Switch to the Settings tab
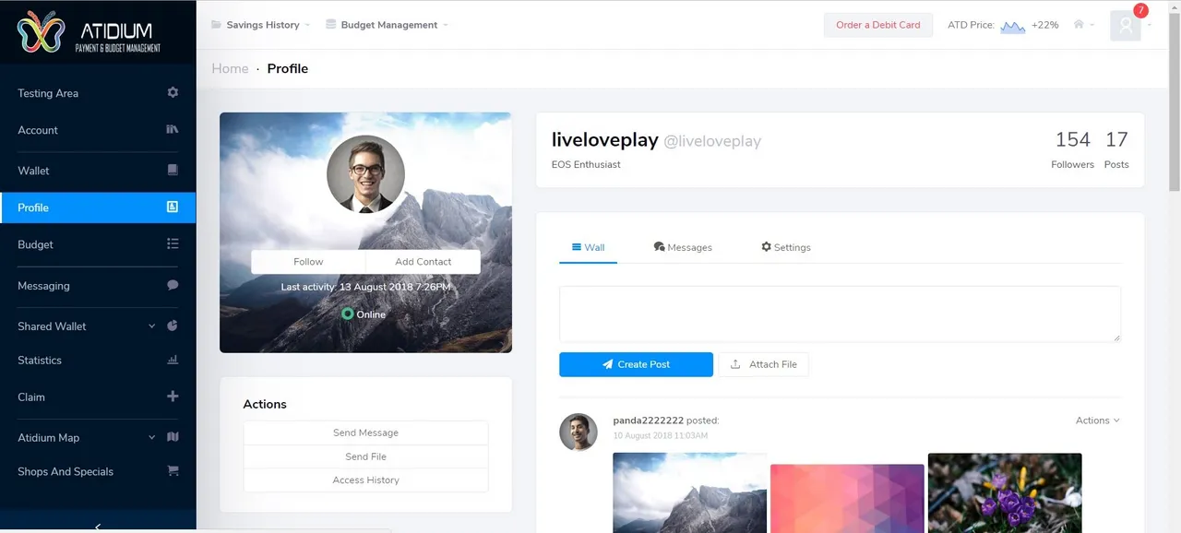 click(x=785, y=247)
